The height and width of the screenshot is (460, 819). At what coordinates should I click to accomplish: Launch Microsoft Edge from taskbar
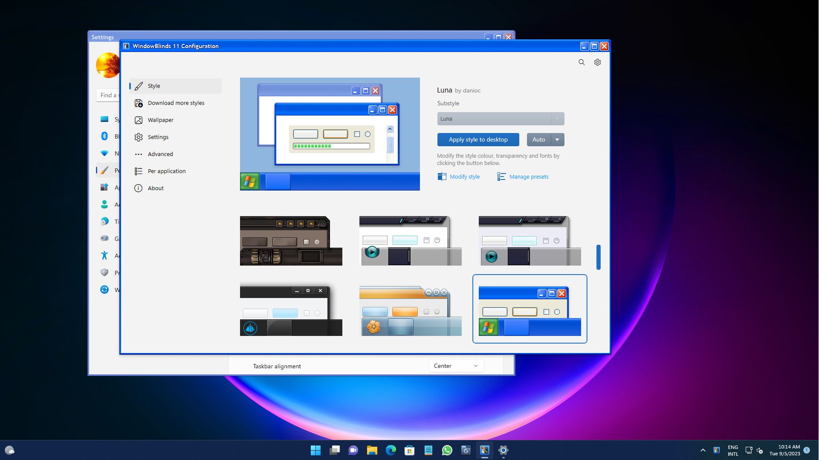tap(391, 450)
